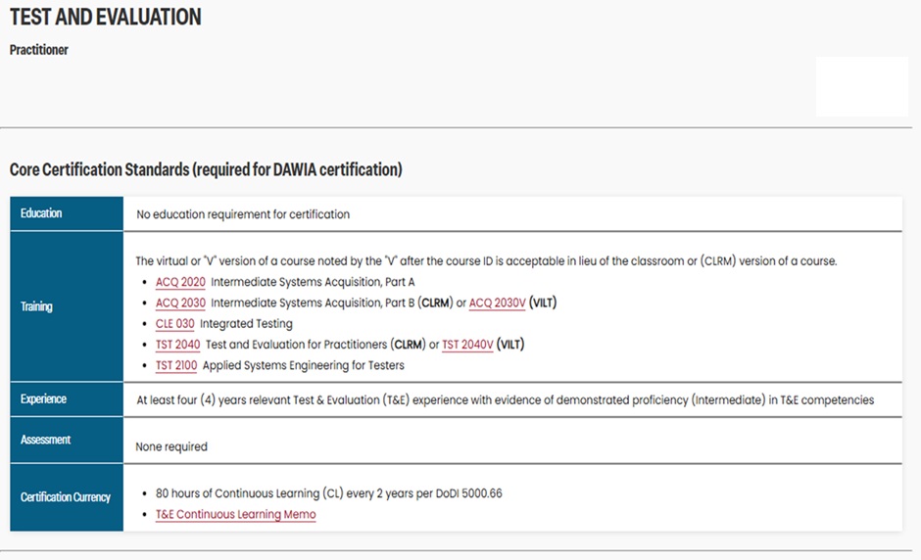The height and width of the screenshot is (560, 921).
Task: Click the white box at top right
Action: coord(861,87)
